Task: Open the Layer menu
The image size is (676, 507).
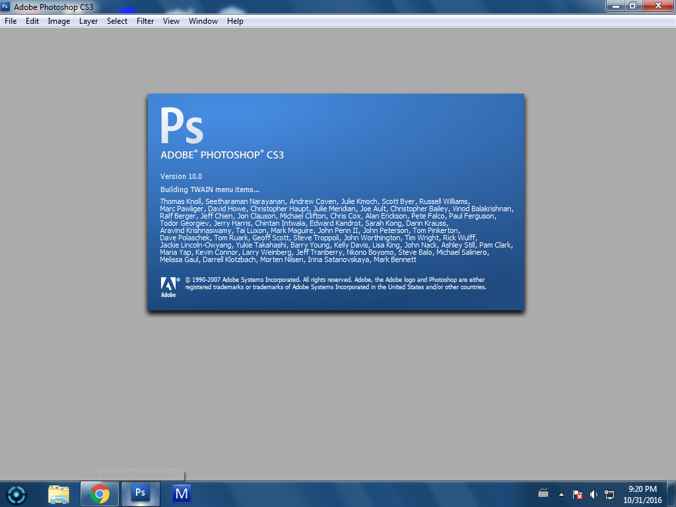Action: point(88,21)
